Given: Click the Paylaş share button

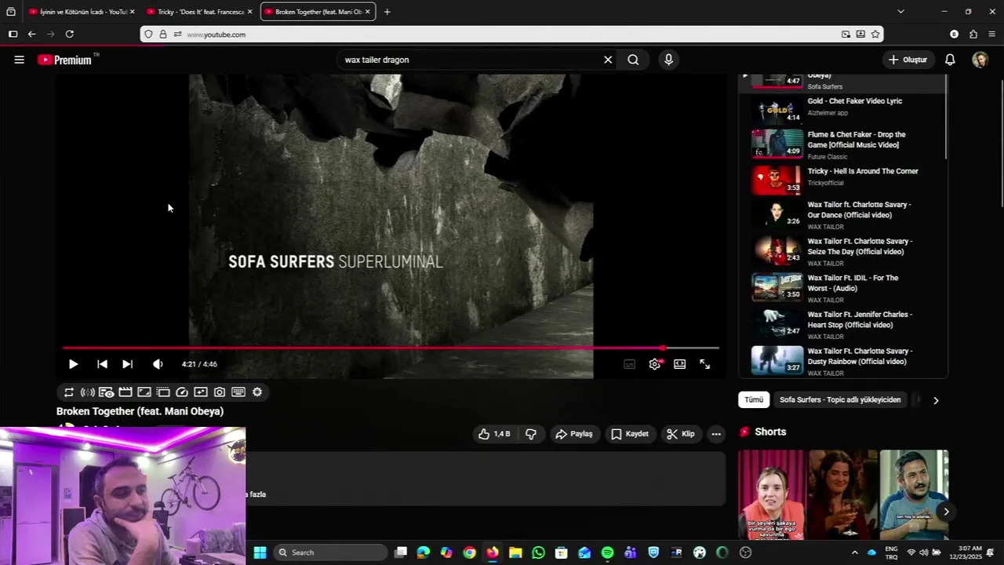Looking at the screenshot, I should coord(574,434).
